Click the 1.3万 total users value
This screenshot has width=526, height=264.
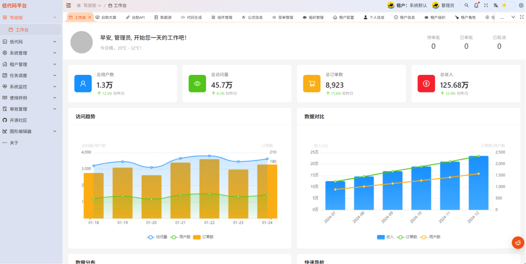tap(104, 85)
